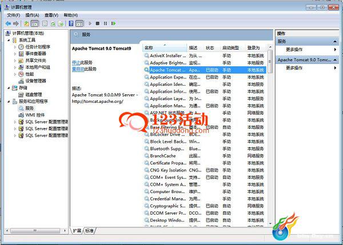
Task: Collapse the 存储 tree node
Action: point(9,88)
